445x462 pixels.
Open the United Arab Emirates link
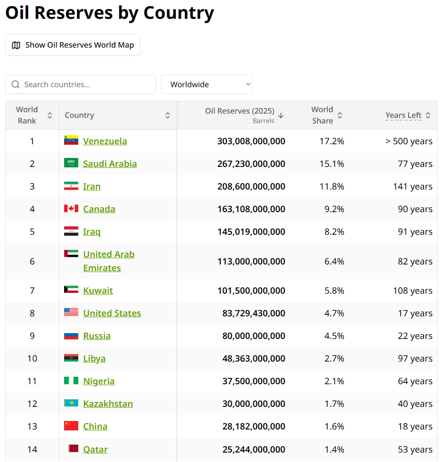(x=109, y=261)
